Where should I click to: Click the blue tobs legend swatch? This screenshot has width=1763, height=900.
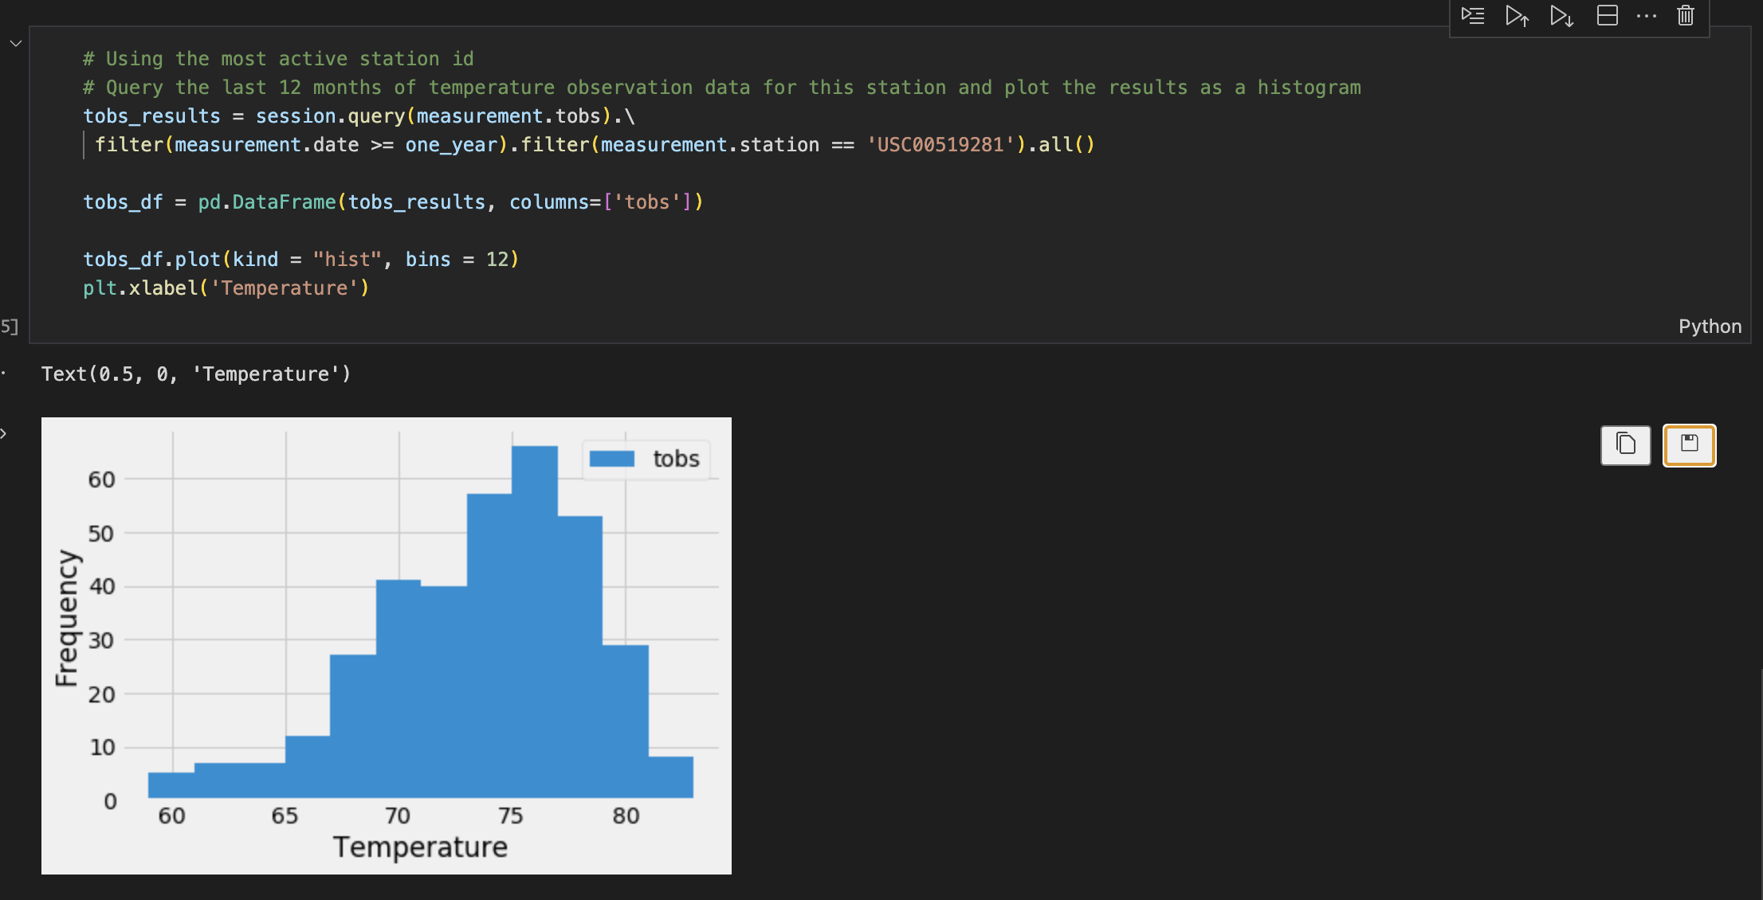tap(611, 459)
